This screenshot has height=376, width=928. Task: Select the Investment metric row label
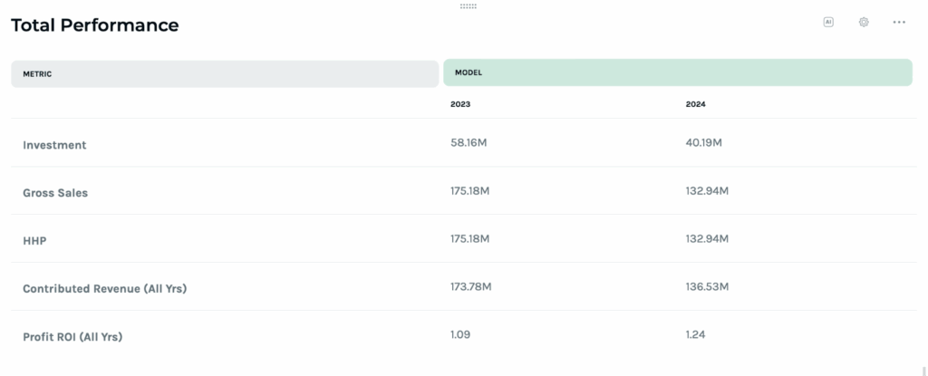[x=54, y=145]
